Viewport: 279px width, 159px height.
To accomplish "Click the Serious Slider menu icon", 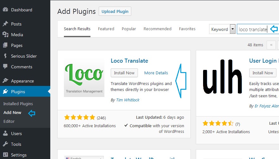I will tap(5, 56).
